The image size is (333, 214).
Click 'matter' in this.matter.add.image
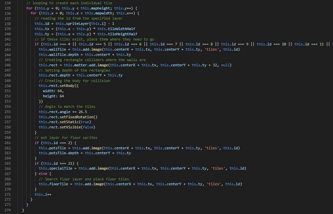tap(81, 65)
